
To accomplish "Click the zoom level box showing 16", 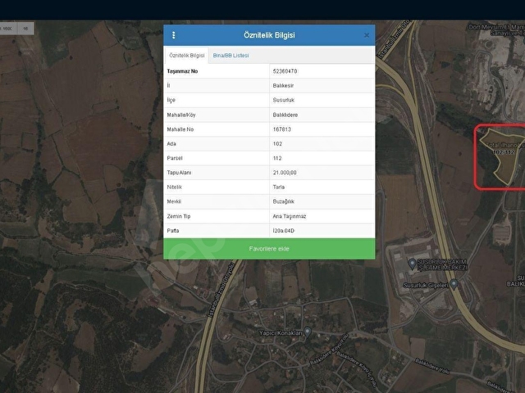I will pyautogui.click(x=25, y=29).
